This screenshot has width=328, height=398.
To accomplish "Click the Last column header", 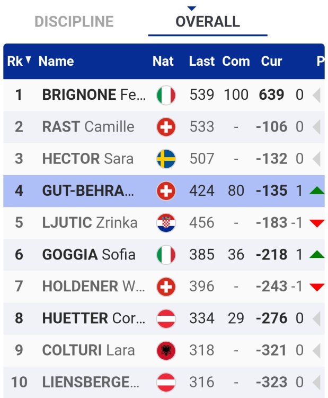I will coord(201,61).
